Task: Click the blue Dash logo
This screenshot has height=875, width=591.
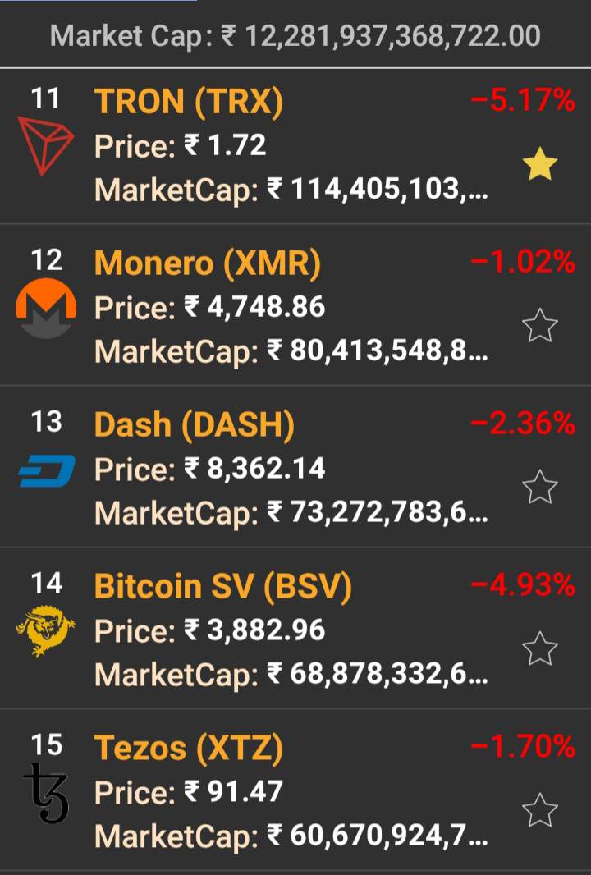Action: point(47,470)
